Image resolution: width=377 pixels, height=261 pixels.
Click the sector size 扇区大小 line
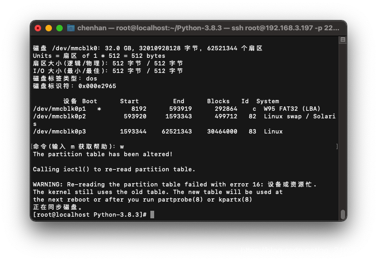tap(108, 63)
